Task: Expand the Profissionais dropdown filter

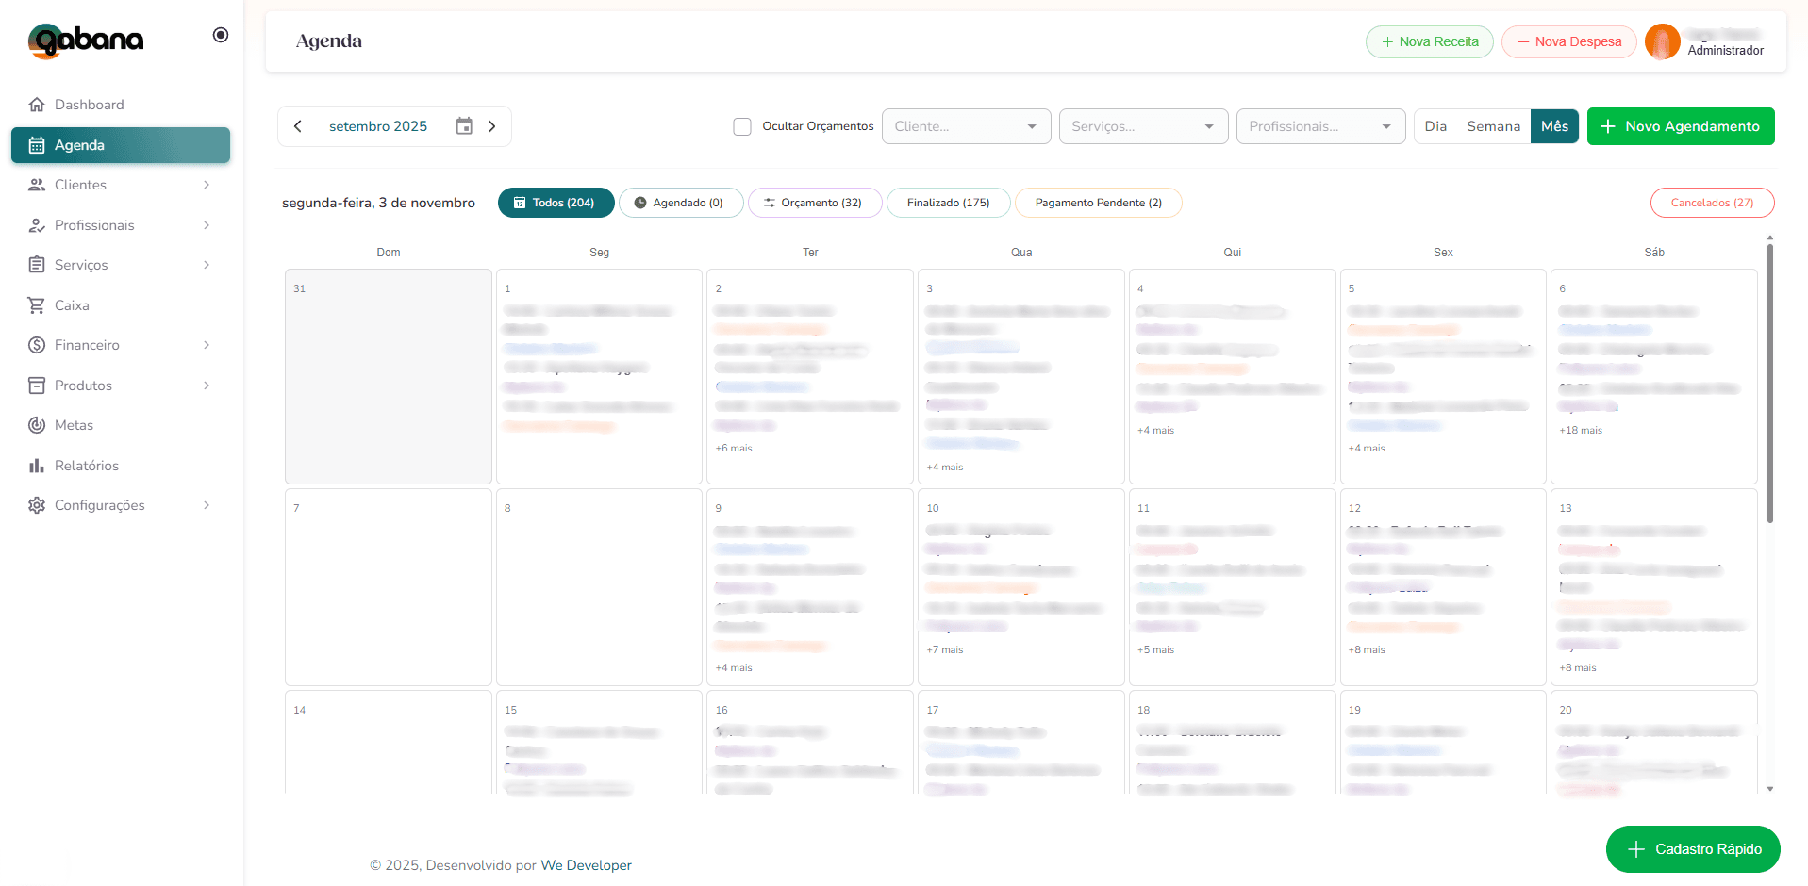Action: (1319, 126)
